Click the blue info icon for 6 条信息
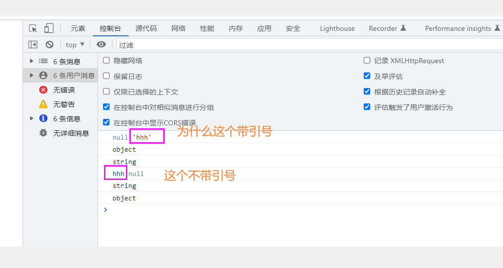The height and width of the screenshot is (268, 503). point(43,119)
